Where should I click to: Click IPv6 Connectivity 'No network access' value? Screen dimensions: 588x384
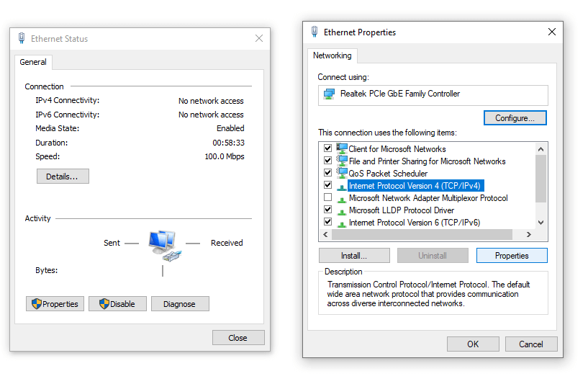211,115
